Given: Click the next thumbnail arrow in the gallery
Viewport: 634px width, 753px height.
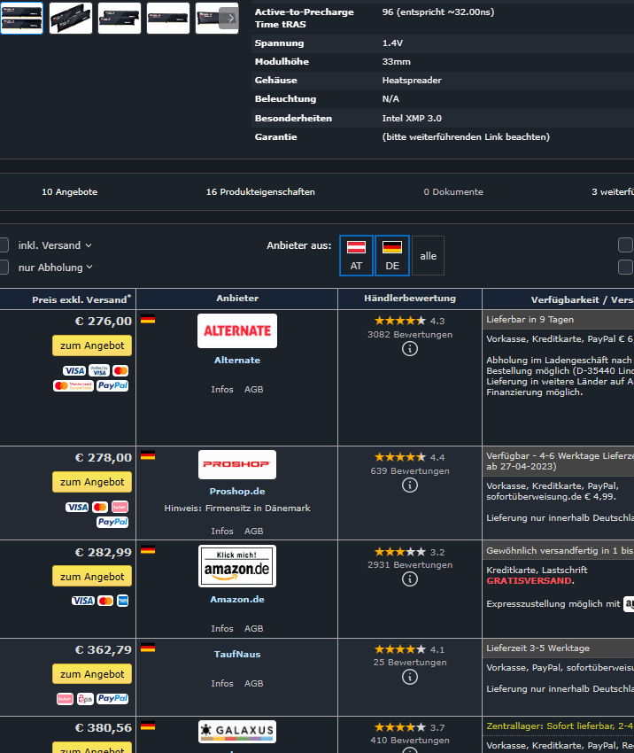Looking at the screenshot, I should [x=230, y=19].
